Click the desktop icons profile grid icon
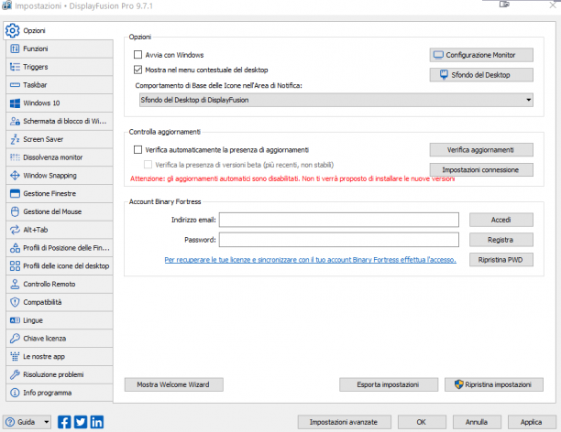This screenshot has height=432, width=561. [x=15, y=265]
